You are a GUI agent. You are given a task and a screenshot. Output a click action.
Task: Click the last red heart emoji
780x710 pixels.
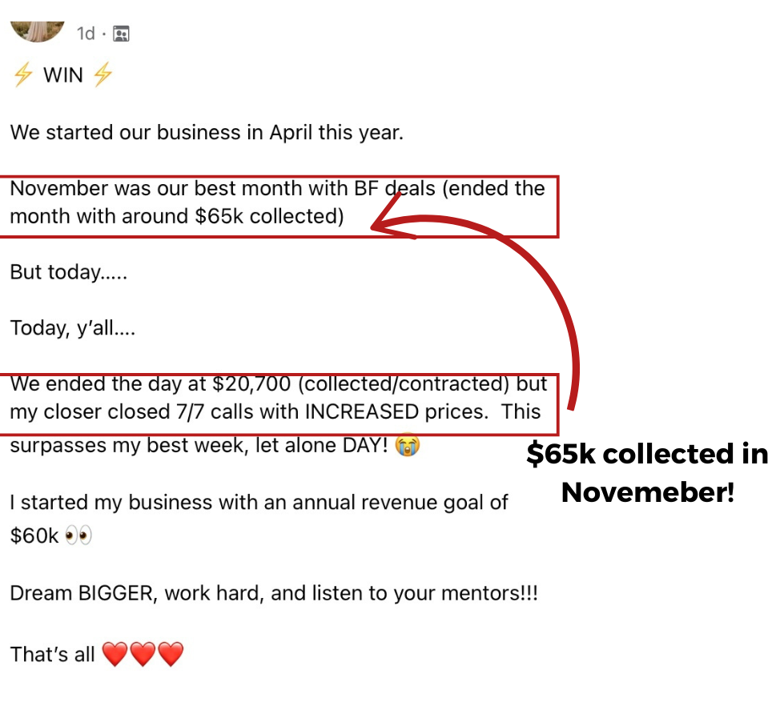[171, 654]
